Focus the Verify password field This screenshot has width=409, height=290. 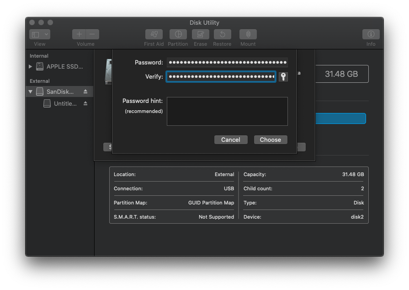221,76
